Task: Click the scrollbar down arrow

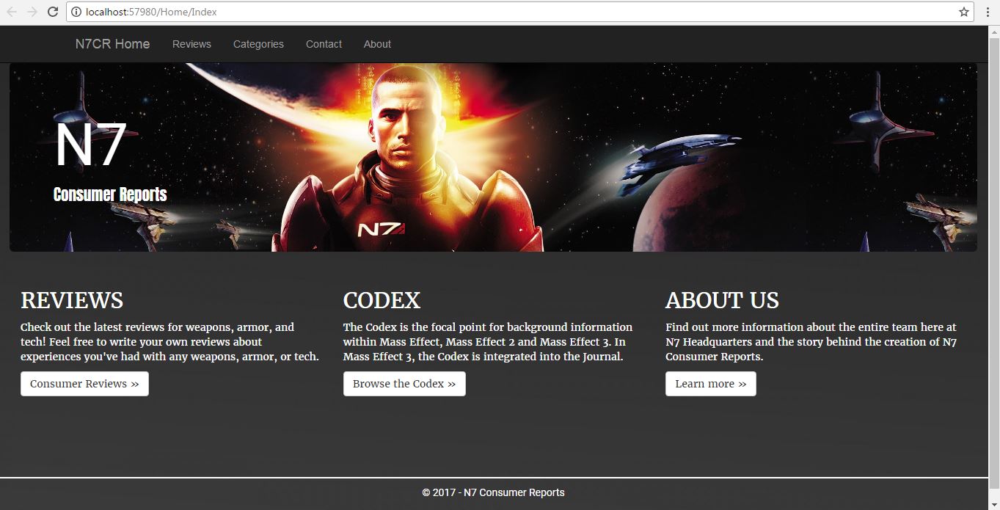Action: coord(994,504)
